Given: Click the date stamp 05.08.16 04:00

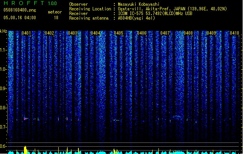Looking at the screenshot, I should [20, 18].
